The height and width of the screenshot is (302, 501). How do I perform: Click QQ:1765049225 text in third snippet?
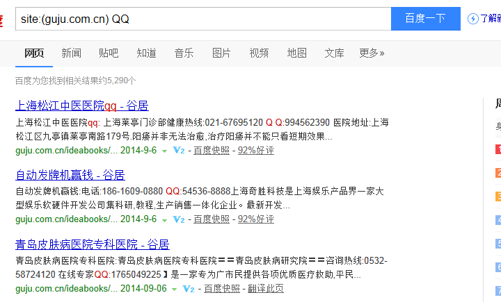coord(128,274)
